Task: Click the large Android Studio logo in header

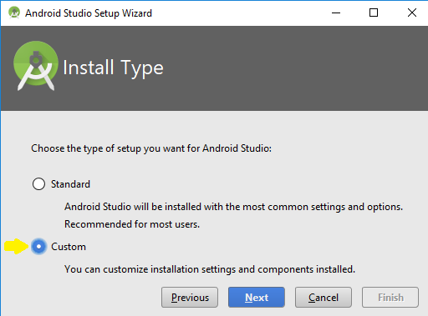Action: (36, 66)
